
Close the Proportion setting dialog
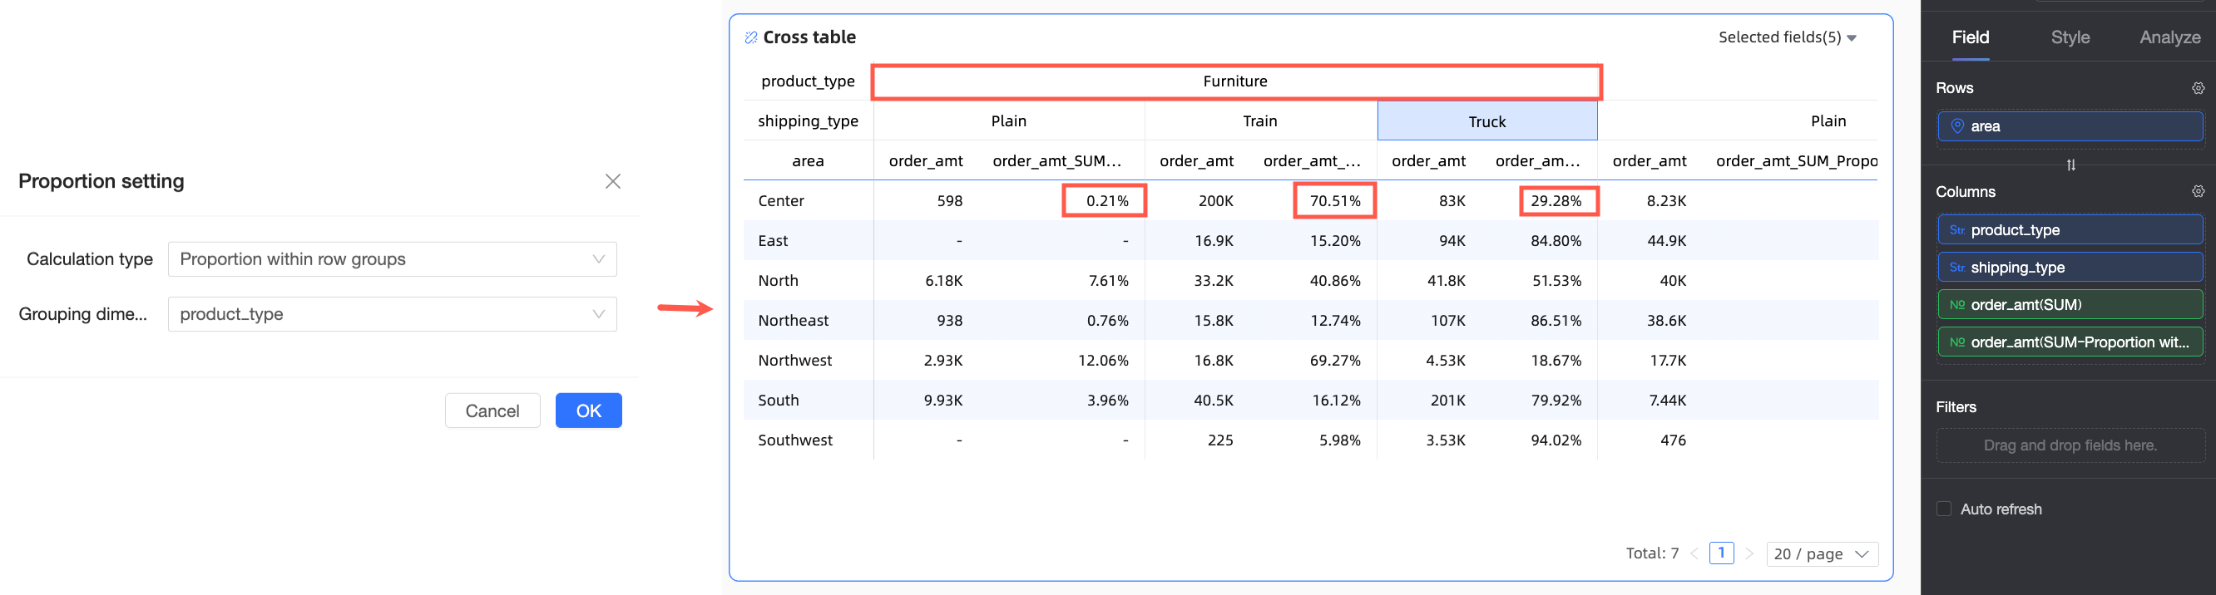click(x=612, y=181)
